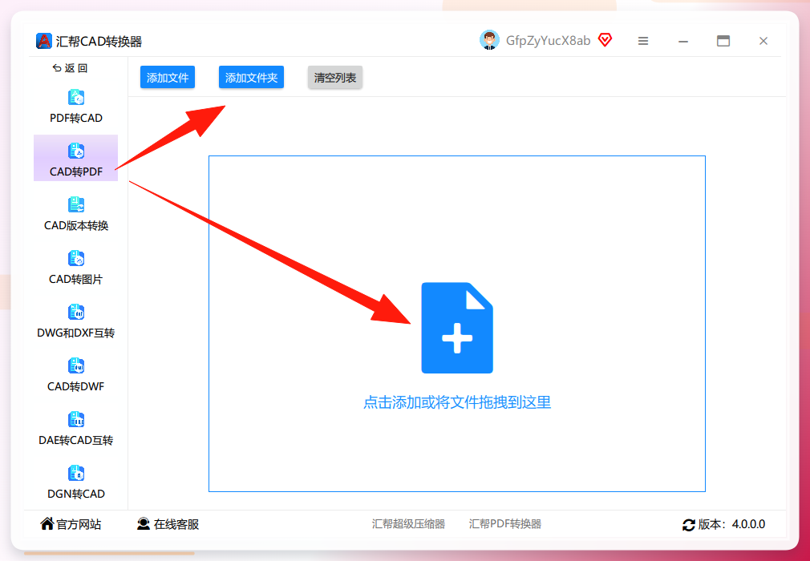Choose the CAD转图片 icon

click(x=76, y=259)
